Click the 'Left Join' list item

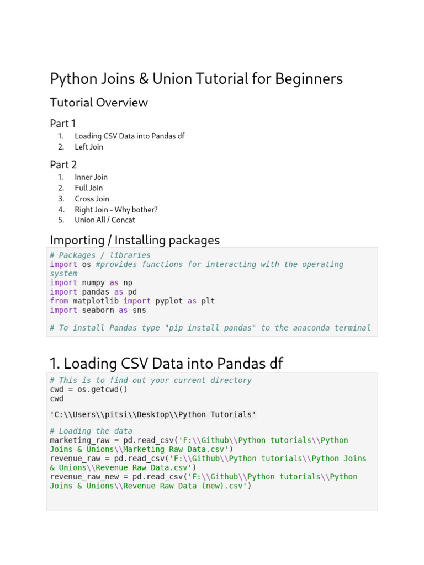coord(89,147)
